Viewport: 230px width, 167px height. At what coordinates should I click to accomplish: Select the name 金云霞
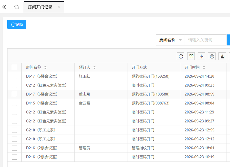[x=84, y=103]
